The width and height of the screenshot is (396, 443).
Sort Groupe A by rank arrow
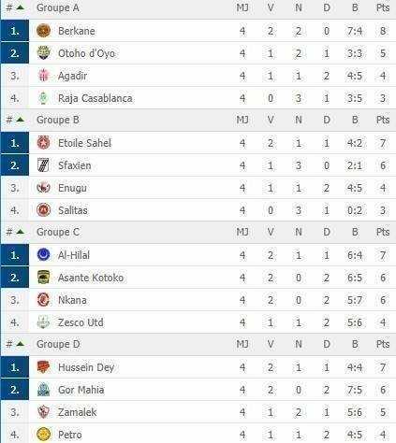20,7
